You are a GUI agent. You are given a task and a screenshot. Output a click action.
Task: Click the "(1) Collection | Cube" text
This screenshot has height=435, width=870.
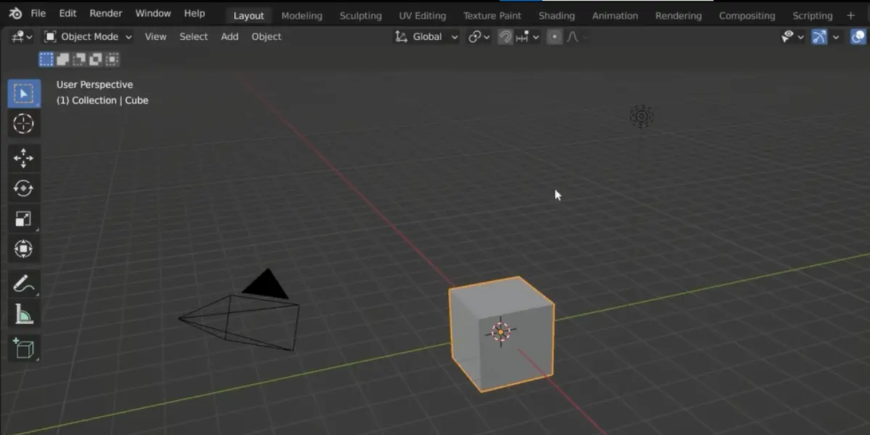(102, 101)
